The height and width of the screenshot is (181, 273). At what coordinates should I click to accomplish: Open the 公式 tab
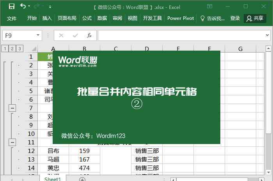point(87,18)
